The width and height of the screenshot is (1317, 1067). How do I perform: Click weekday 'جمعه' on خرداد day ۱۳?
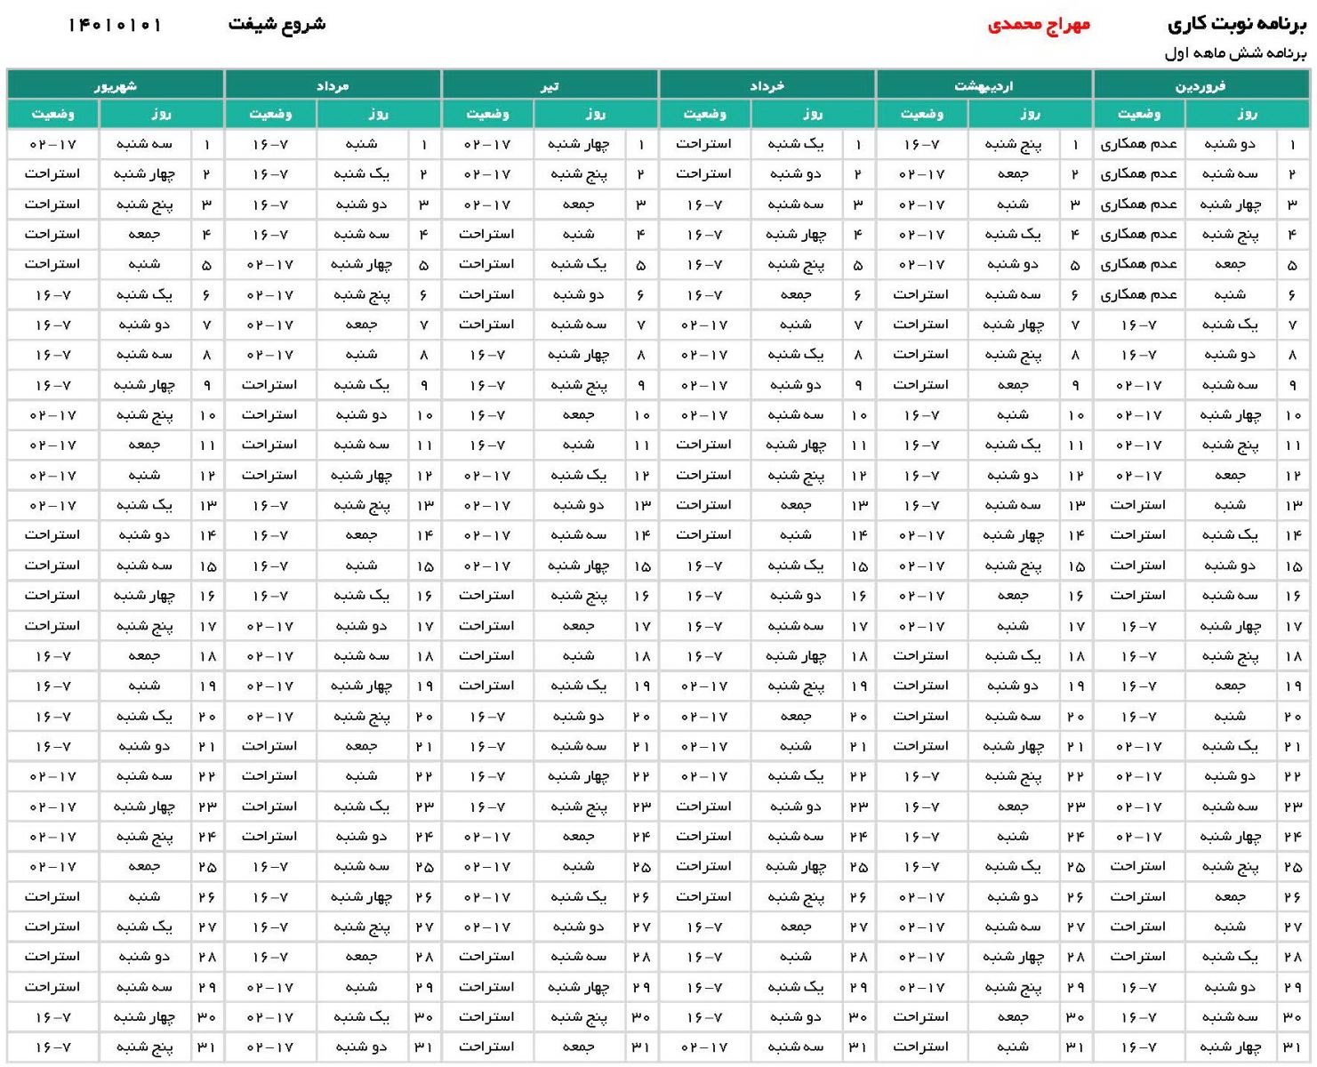point(796,505)
